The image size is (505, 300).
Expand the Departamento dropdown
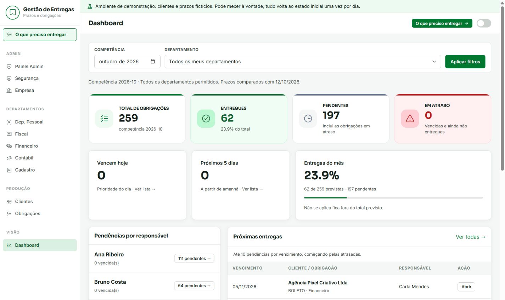click(303, 62)
